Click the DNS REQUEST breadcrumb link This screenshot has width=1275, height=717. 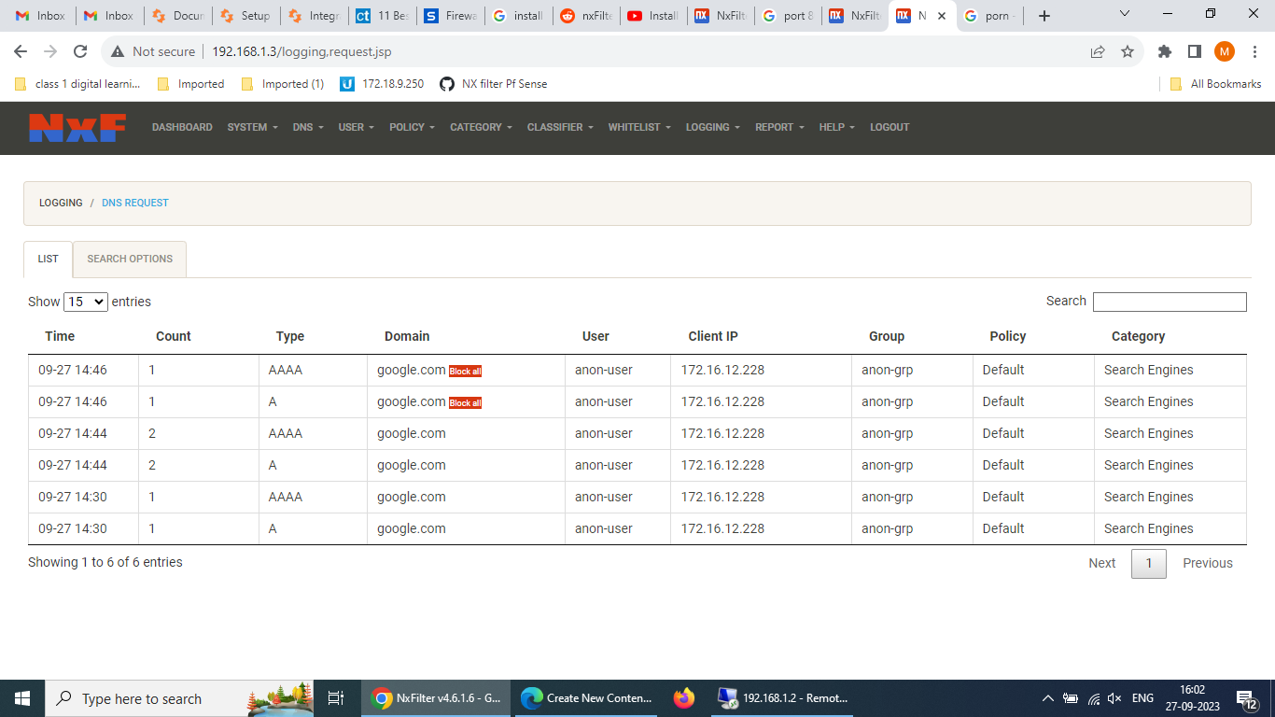click(135, 203)
